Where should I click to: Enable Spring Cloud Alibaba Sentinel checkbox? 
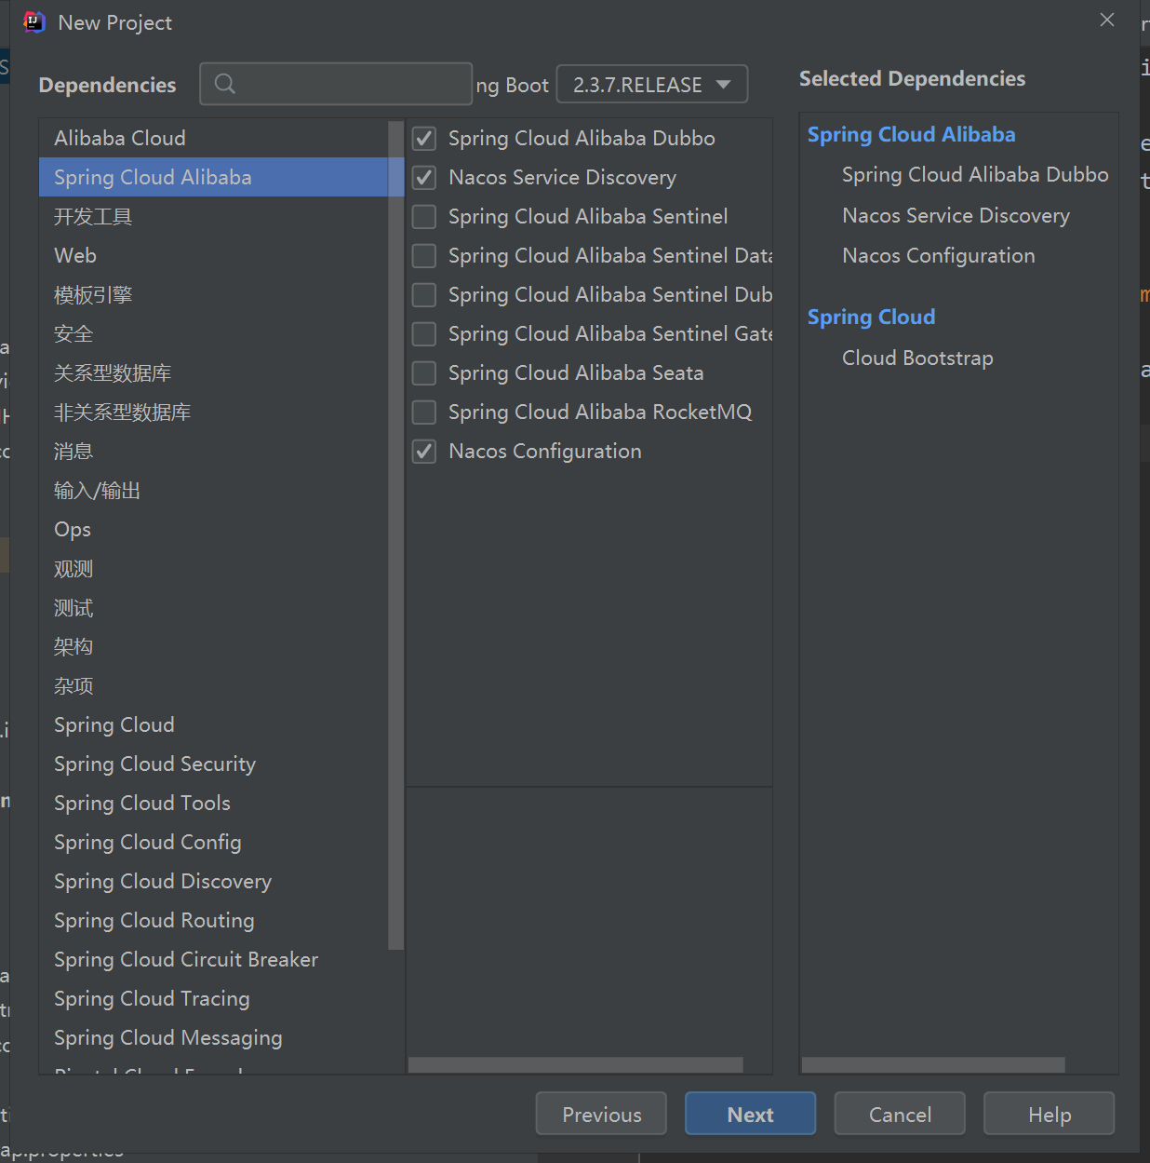point(424,217)
